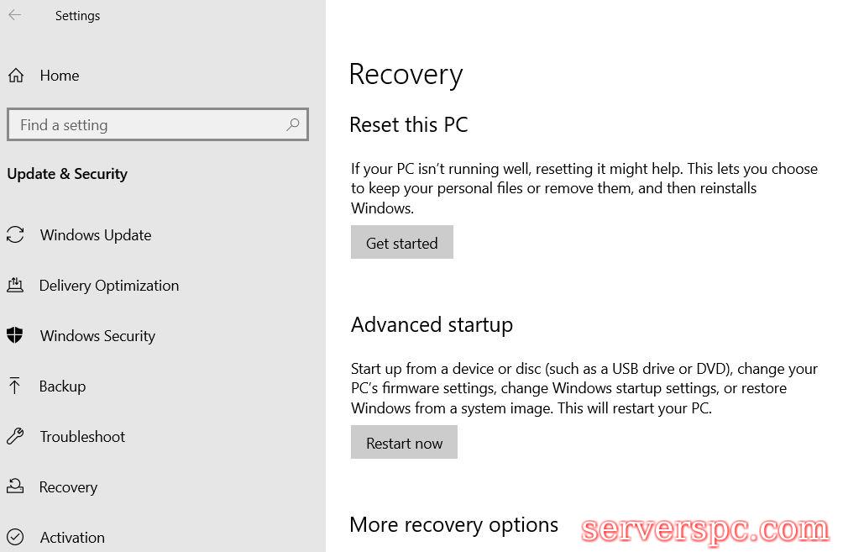This screenshot has height=552, width=843.
Task: Click the Activation checkmark circle icon
Action: coord(15,538)
